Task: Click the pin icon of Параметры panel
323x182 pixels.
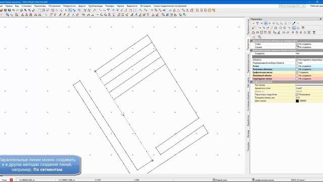Action: tap(320, 19)
